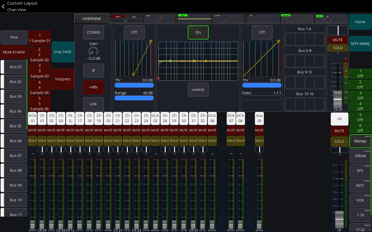Open the COMP tab
Image resolution: width=372 pixels, height=232 pixels.
pyautogui.click(x=229, y=19)
